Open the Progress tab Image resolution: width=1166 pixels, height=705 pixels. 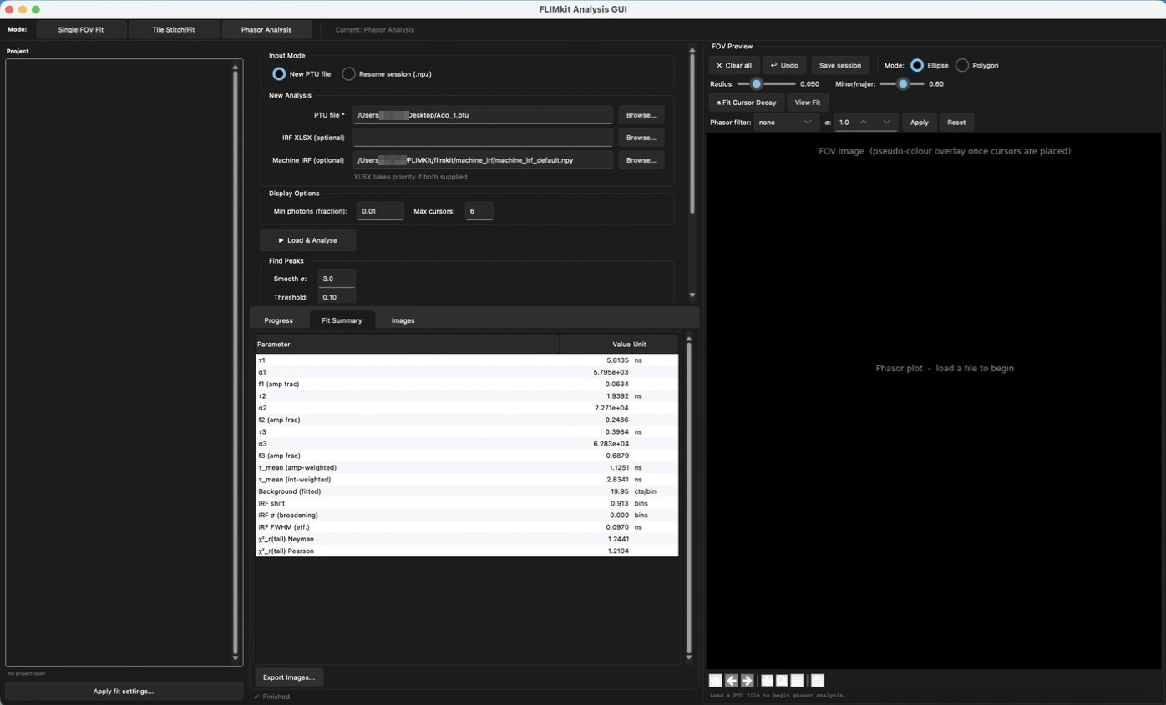279,320
